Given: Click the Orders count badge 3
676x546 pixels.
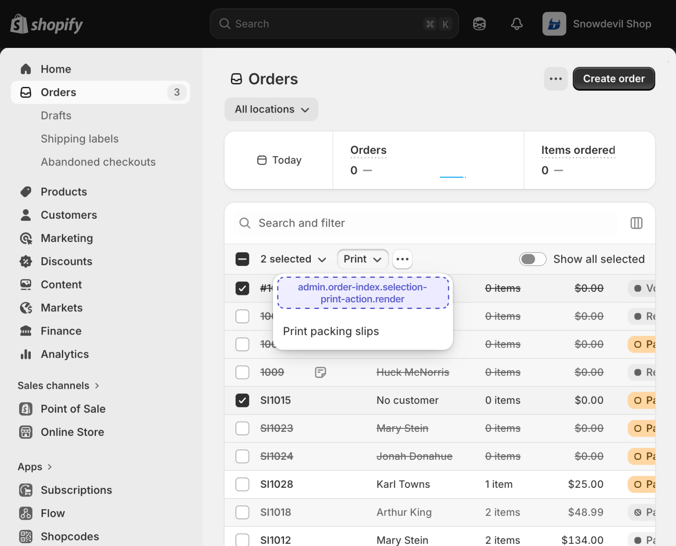Looking at the screenshot, I should pyautogui.click(x=177, y=92).
